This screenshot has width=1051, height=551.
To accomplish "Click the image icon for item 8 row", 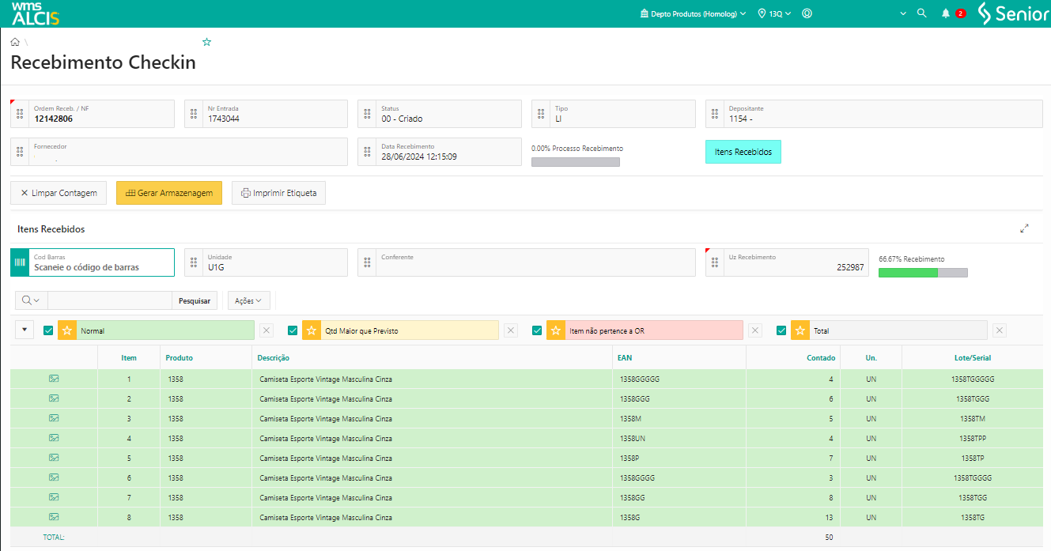I will point(54,517).
